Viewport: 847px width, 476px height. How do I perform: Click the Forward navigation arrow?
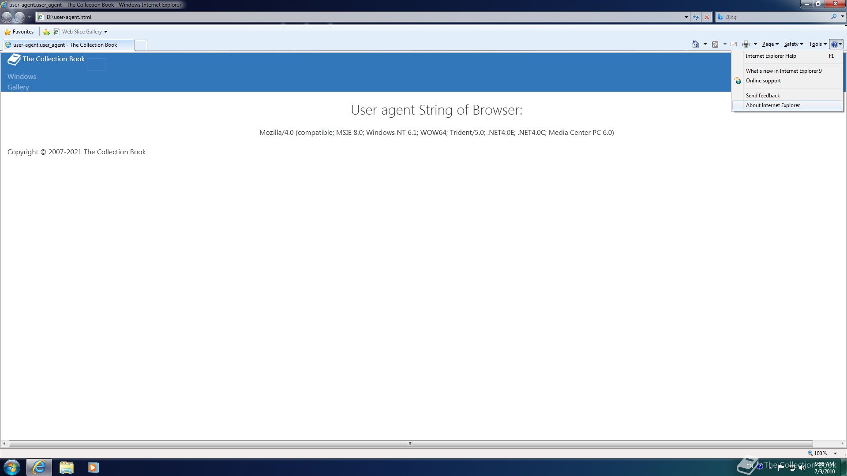(x=19, y=17)
